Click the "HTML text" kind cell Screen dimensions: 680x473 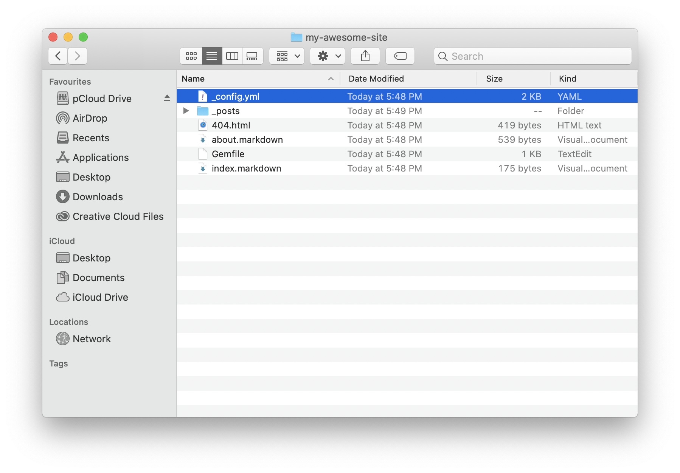(579, 125)
